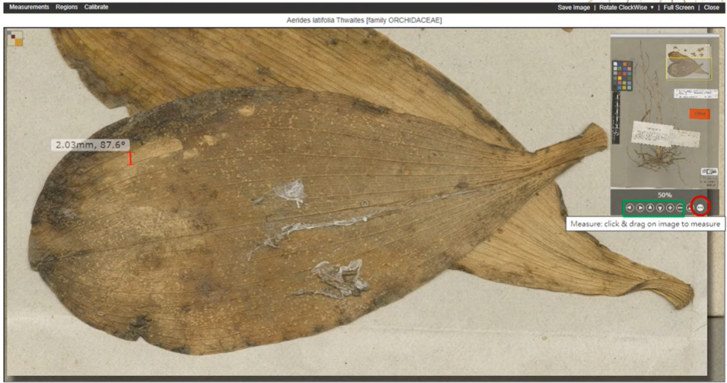
Task: Click the pan left arrow button
Action: [x=630, y=208]
